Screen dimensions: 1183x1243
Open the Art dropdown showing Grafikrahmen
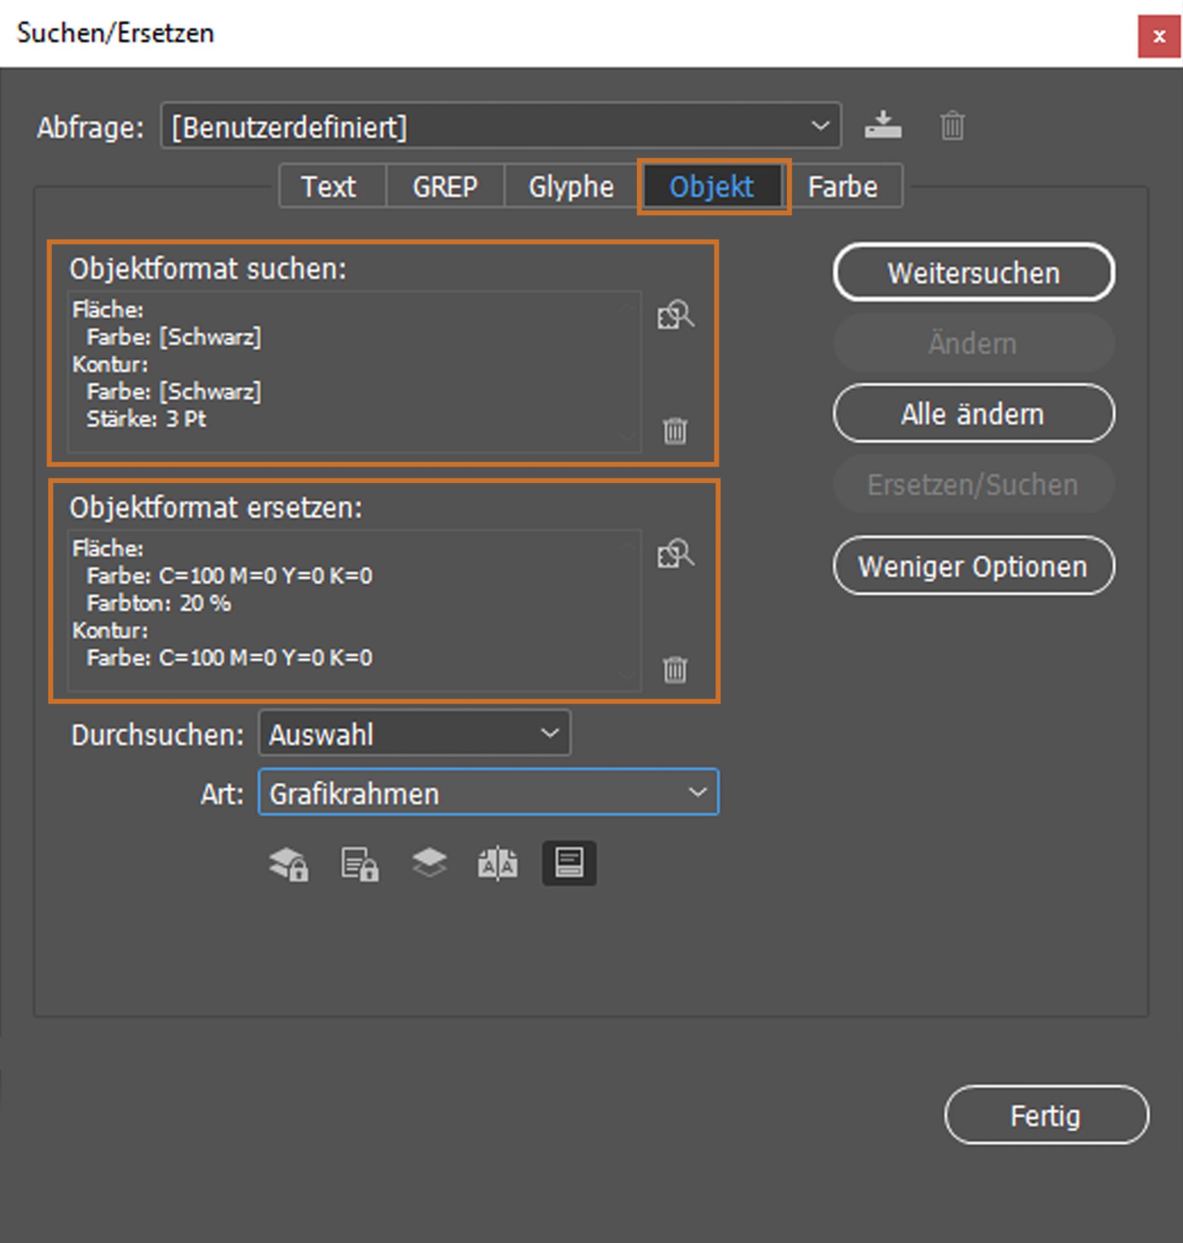[x=488, y=793]
